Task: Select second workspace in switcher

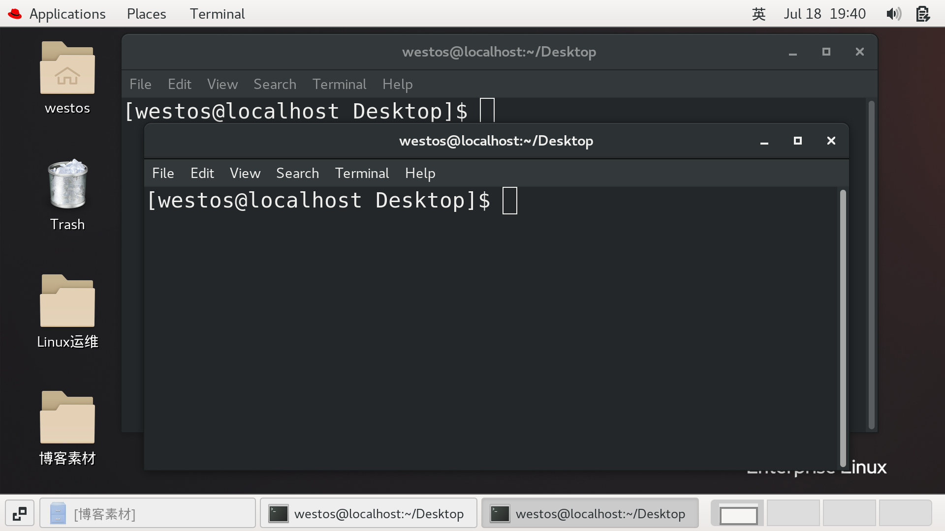Action: point(793,514)
